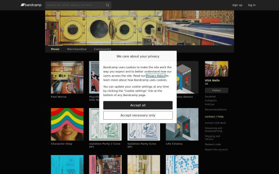Click Accept necessary only button

pos(138,116)
